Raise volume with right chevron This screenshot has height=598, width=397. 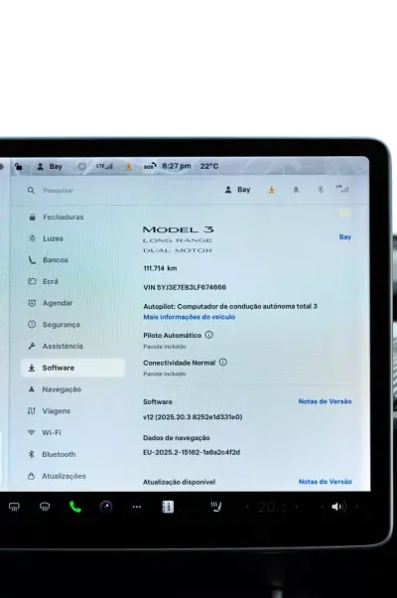point(357,507)
